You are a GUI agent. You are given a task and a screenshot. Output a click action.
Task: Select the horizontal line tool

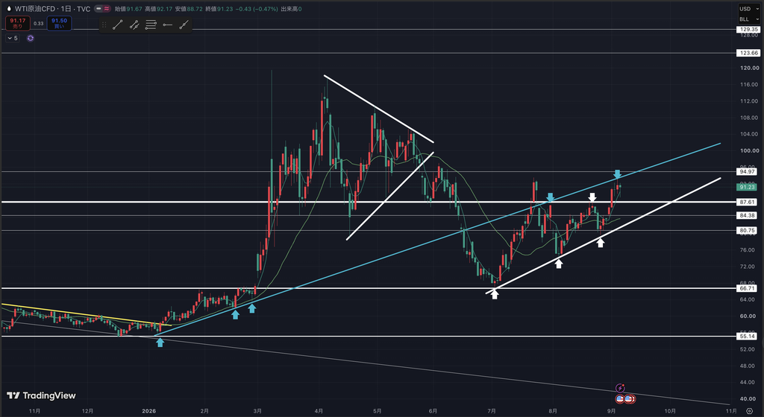point(167,25)
